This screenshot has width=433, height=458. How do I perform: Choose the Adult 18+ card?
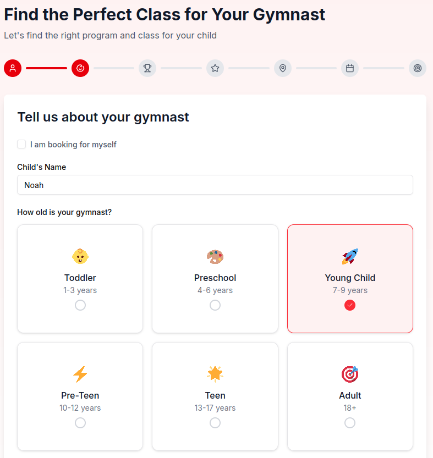pos(350,396)
